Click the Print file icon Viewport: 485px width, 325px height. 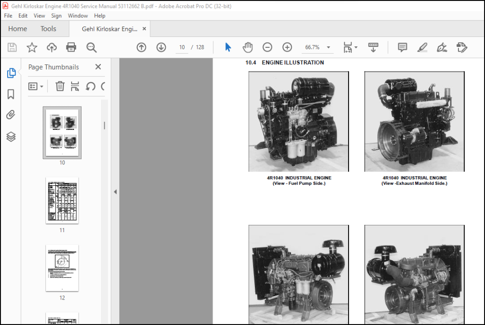coord(71,47)
